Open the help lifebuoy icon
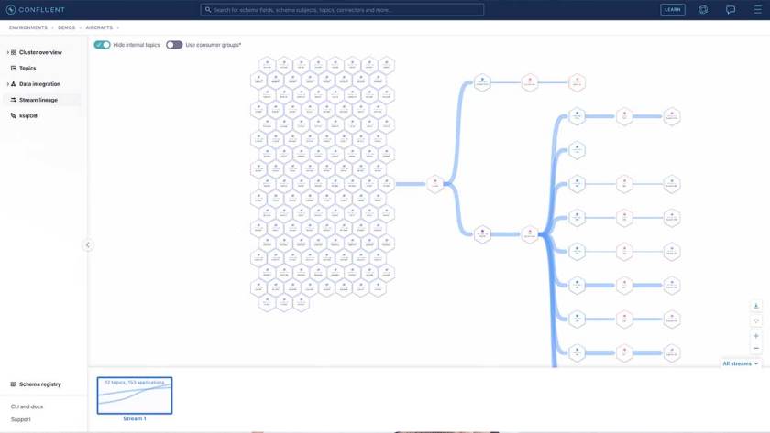The image size is (770, 433). click(703, 10)
